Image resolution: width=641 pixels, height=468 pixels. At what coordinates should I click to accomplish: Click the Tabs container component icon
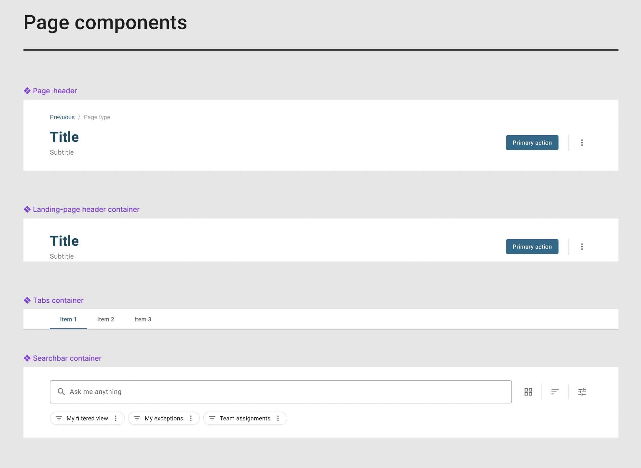[27, 300]
